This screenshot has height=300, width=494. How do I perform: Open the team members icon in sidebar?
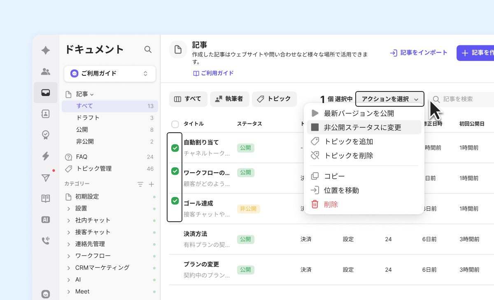tap(46, 72)
